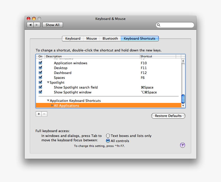Viewport: 221px width, 182px height.
Task: Select Text boxes and lists only
Action: click(x=108, y=136)
